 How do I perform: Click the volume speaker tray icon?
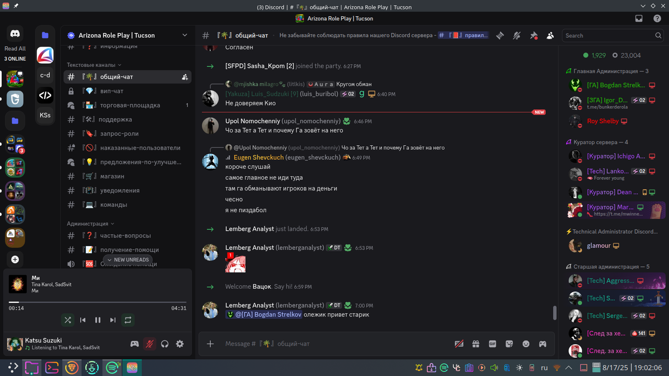494,368
